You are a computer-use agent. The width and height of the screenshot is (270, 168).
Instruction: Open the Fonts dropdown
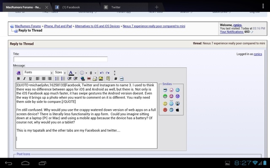click(38, 73)
